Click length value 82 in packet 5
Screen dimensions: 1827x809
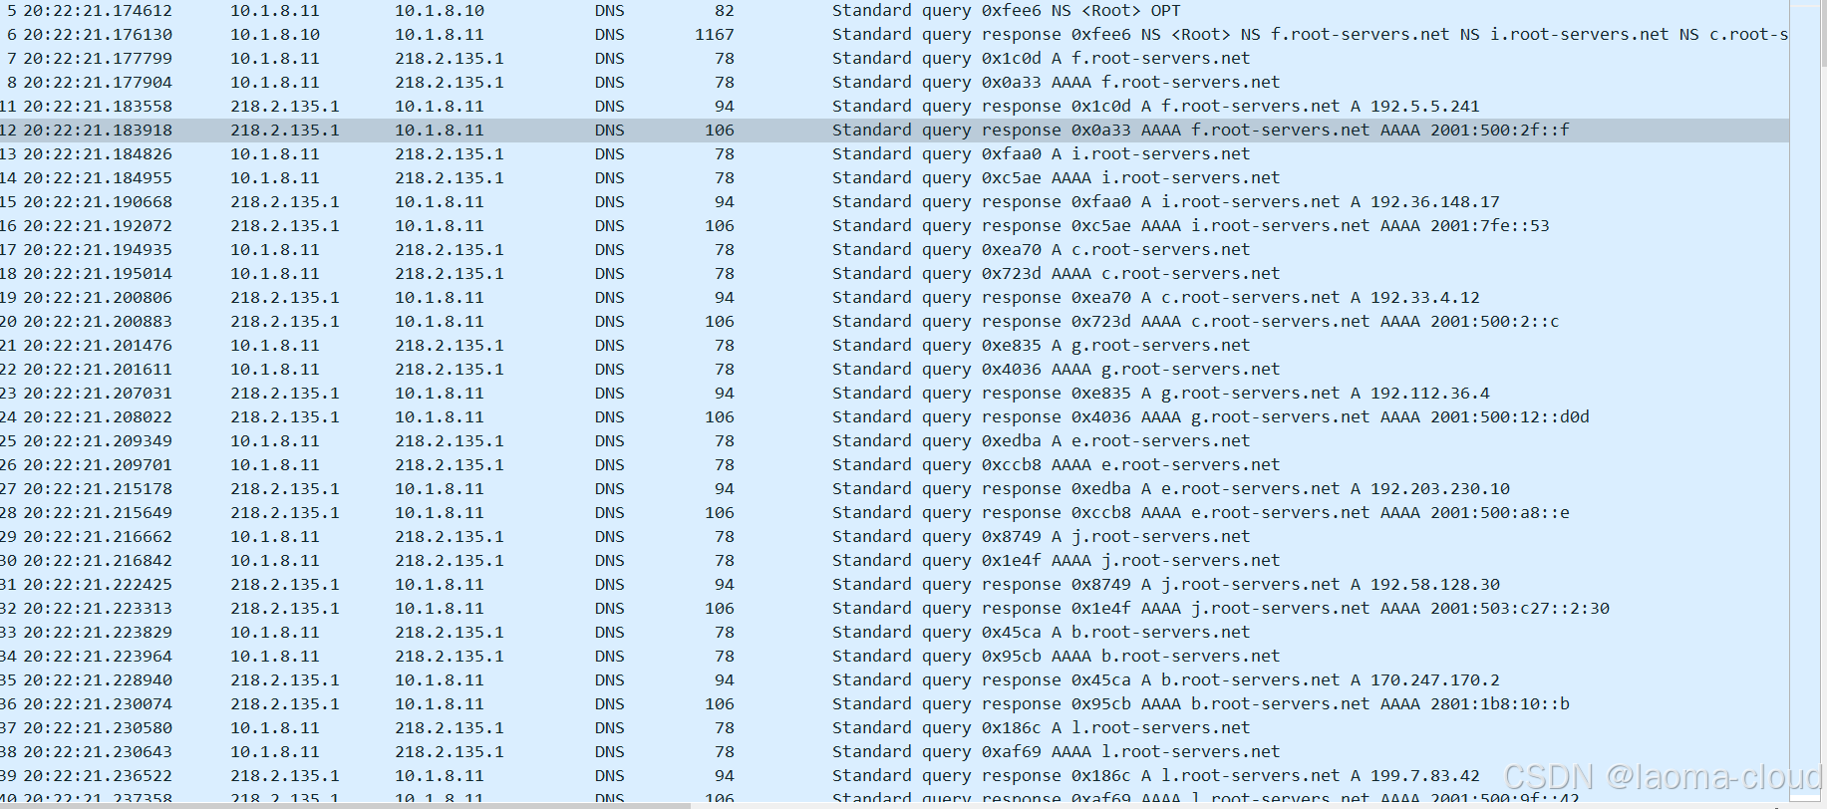[725, 10]
